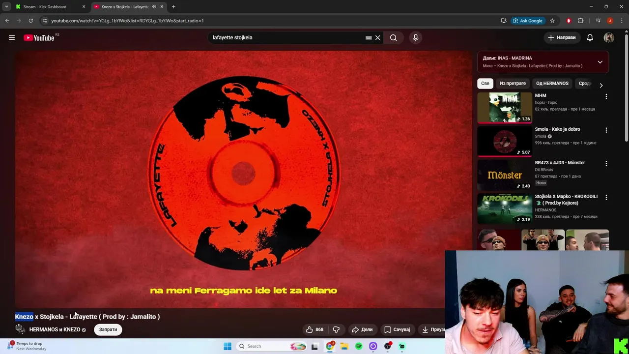Click the 'Запрати' subscribe button
Viewport: 629px width, 354px height.
(108, 329)
